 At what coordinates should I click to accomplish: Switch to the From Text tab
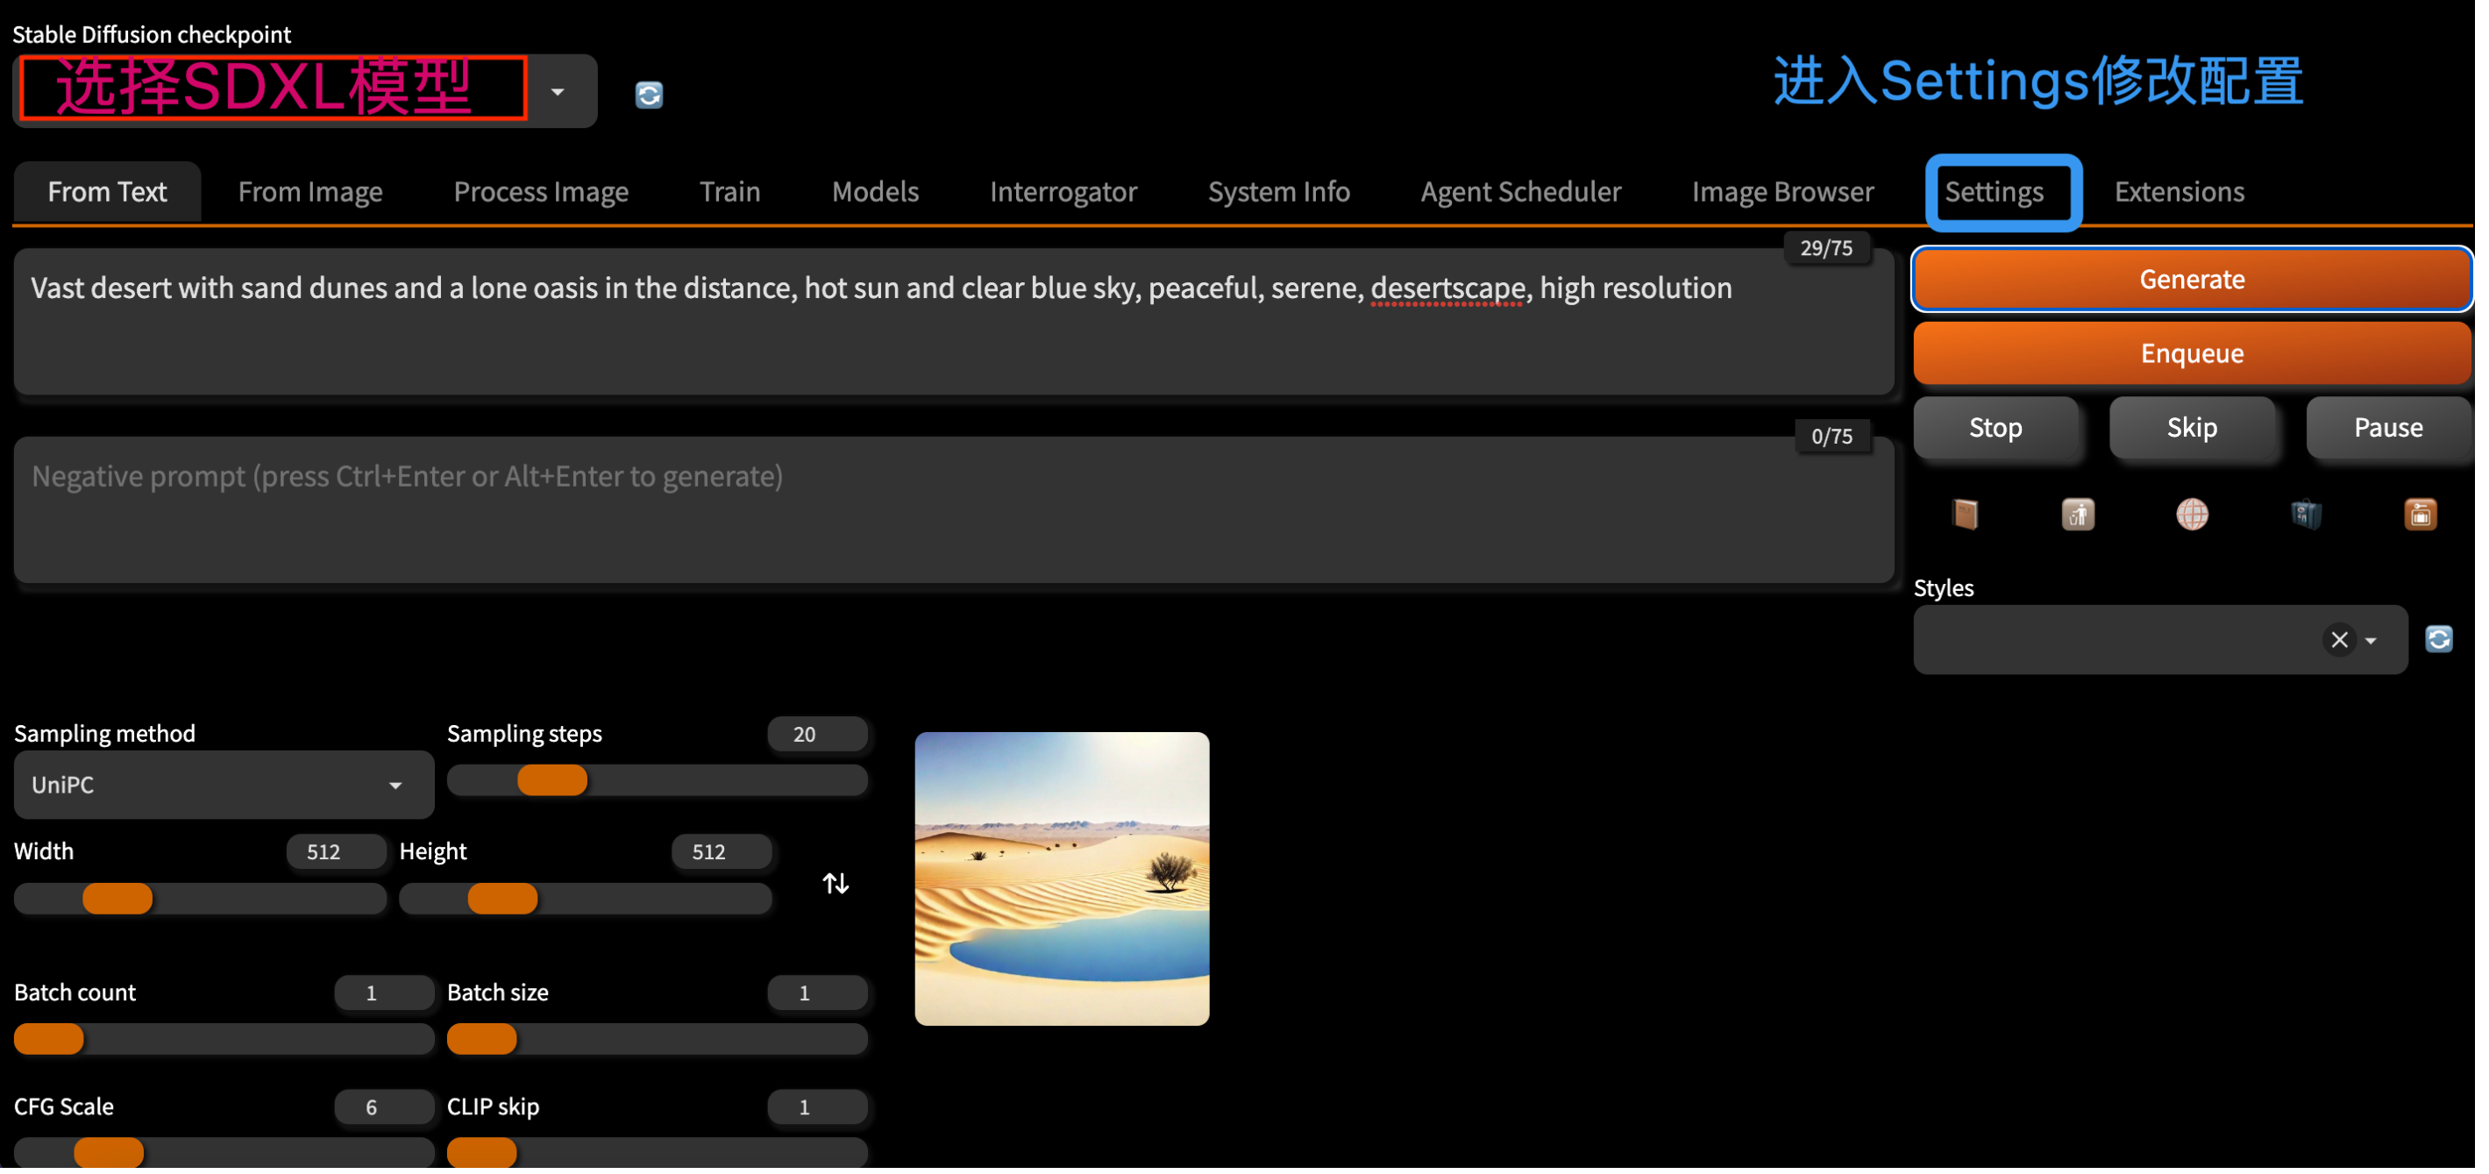click(x=107, y=191)
